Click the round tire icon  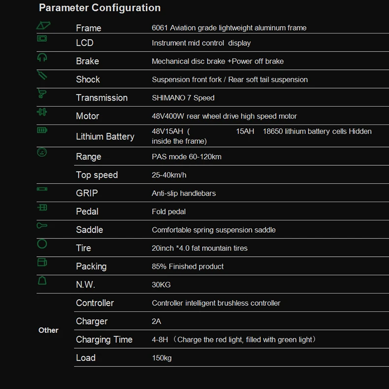click(42, 244)
